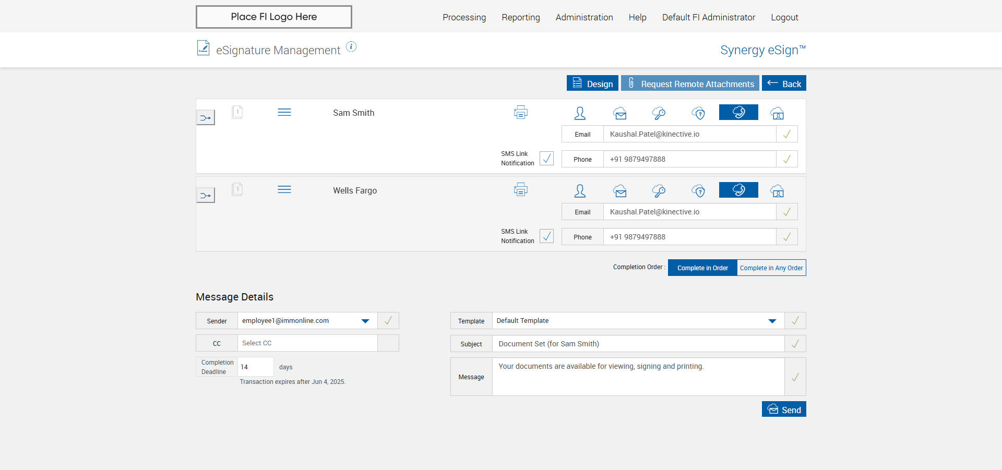Click the green checkmark beside the Sender field
1002x470 pixels.
point(388,321)
